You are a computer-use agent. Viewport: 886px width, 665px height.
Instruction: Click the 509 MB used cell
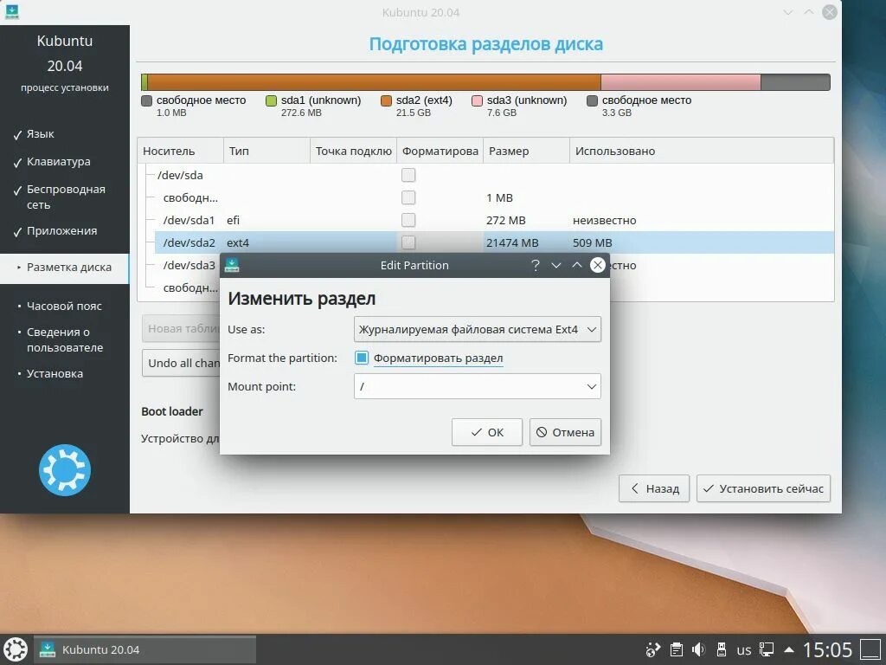click(592, 243)
